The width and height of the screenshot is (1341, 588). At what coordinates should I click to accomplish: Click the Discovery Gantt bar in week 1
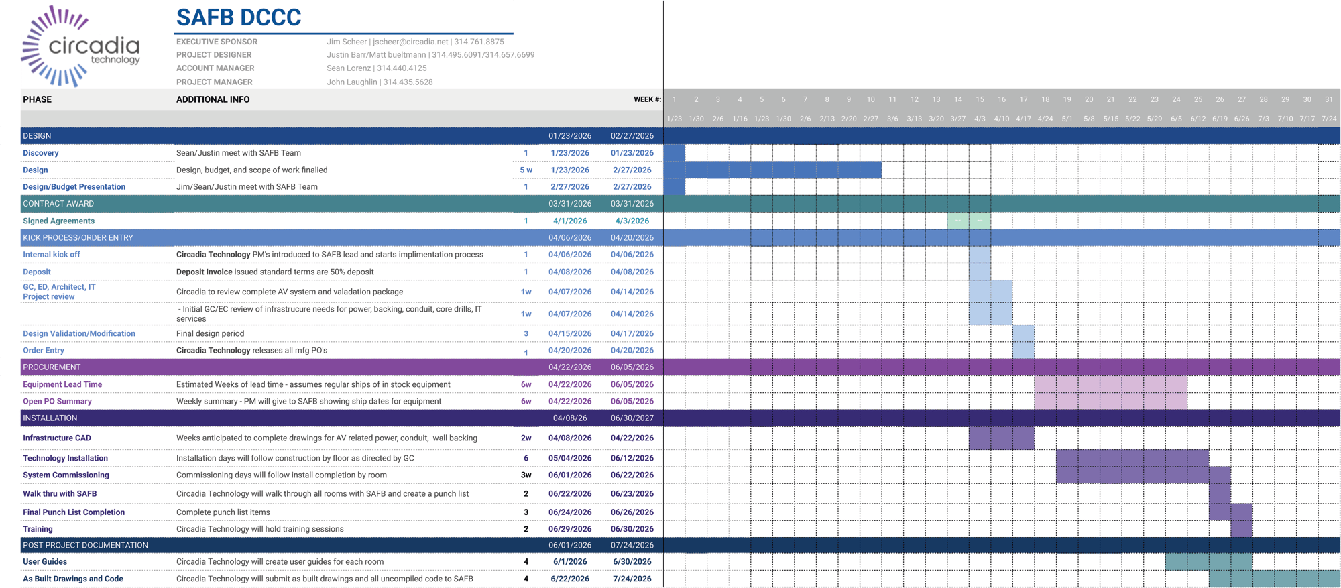pyautogui.click(x=675, y=153)
